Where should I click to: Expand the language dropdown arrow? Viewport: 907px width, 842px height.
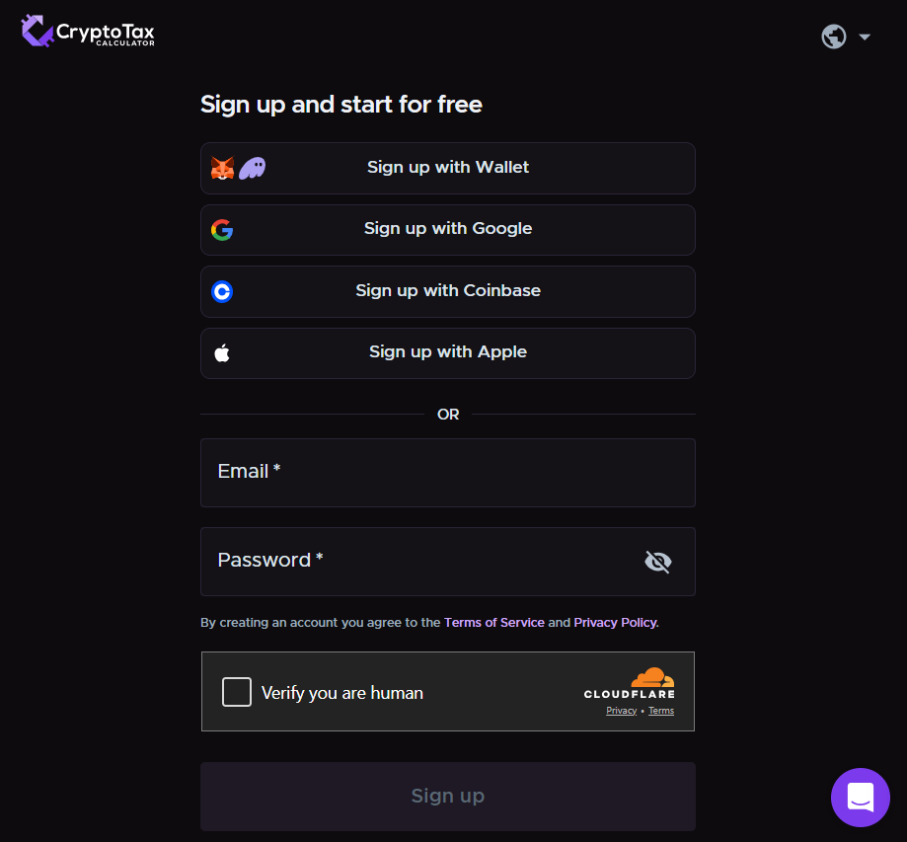865,38
